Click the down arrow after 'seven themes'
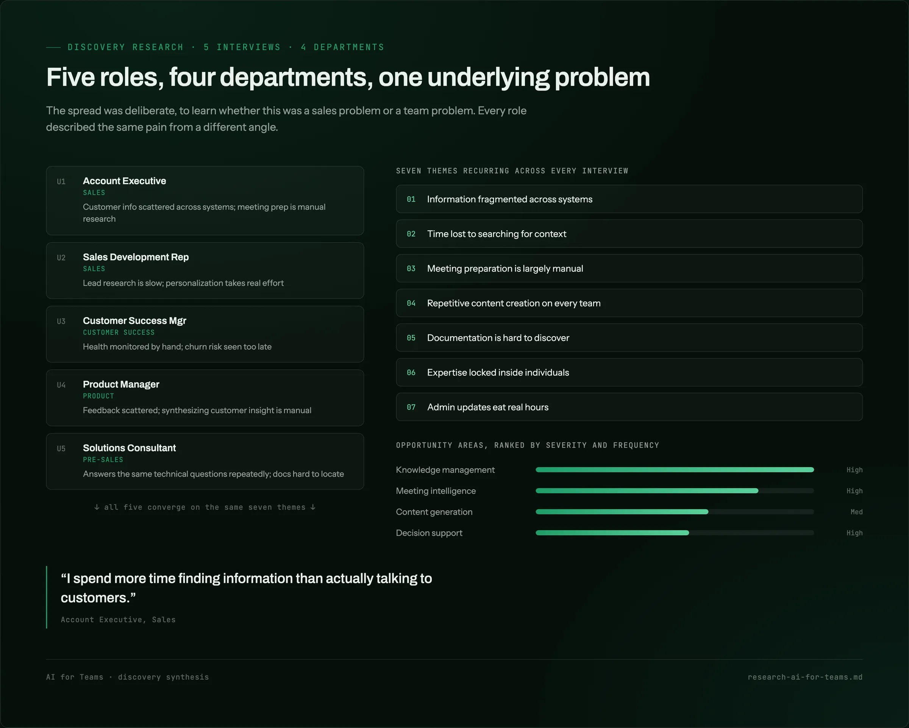The height and width of the screenshot is (728, 909). coord(313,507)
